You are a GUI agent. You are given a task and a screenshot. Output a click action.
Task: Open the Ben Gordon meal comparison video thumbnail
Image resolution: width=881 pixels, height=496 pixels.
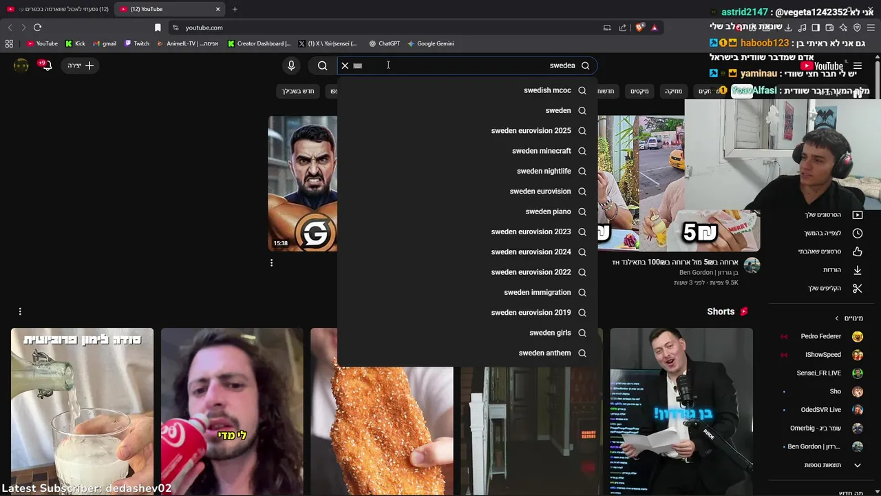679,183
